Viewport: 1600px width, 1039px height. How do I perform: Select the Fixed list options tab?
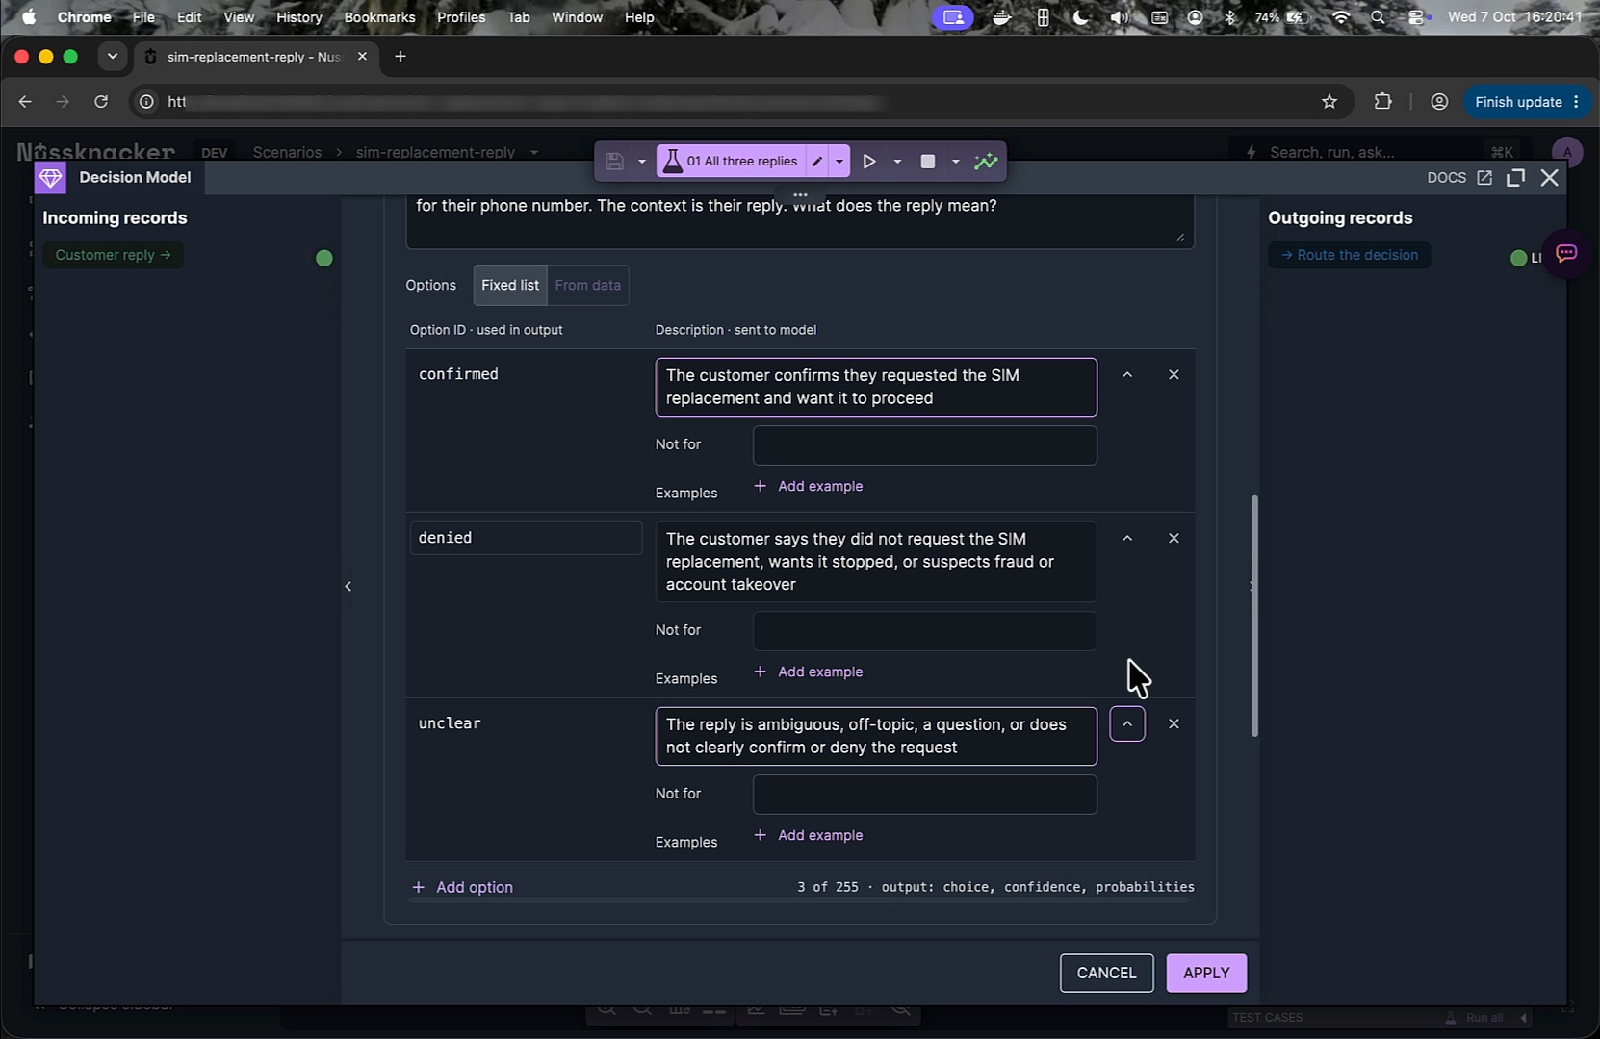510,286
